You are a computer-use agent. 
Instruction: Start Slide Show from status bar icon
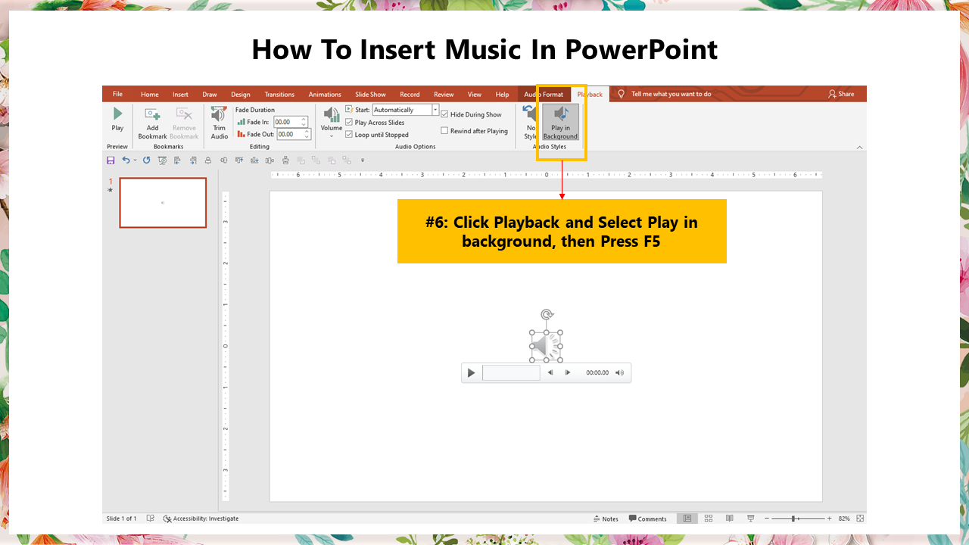[x=751, y=519]
